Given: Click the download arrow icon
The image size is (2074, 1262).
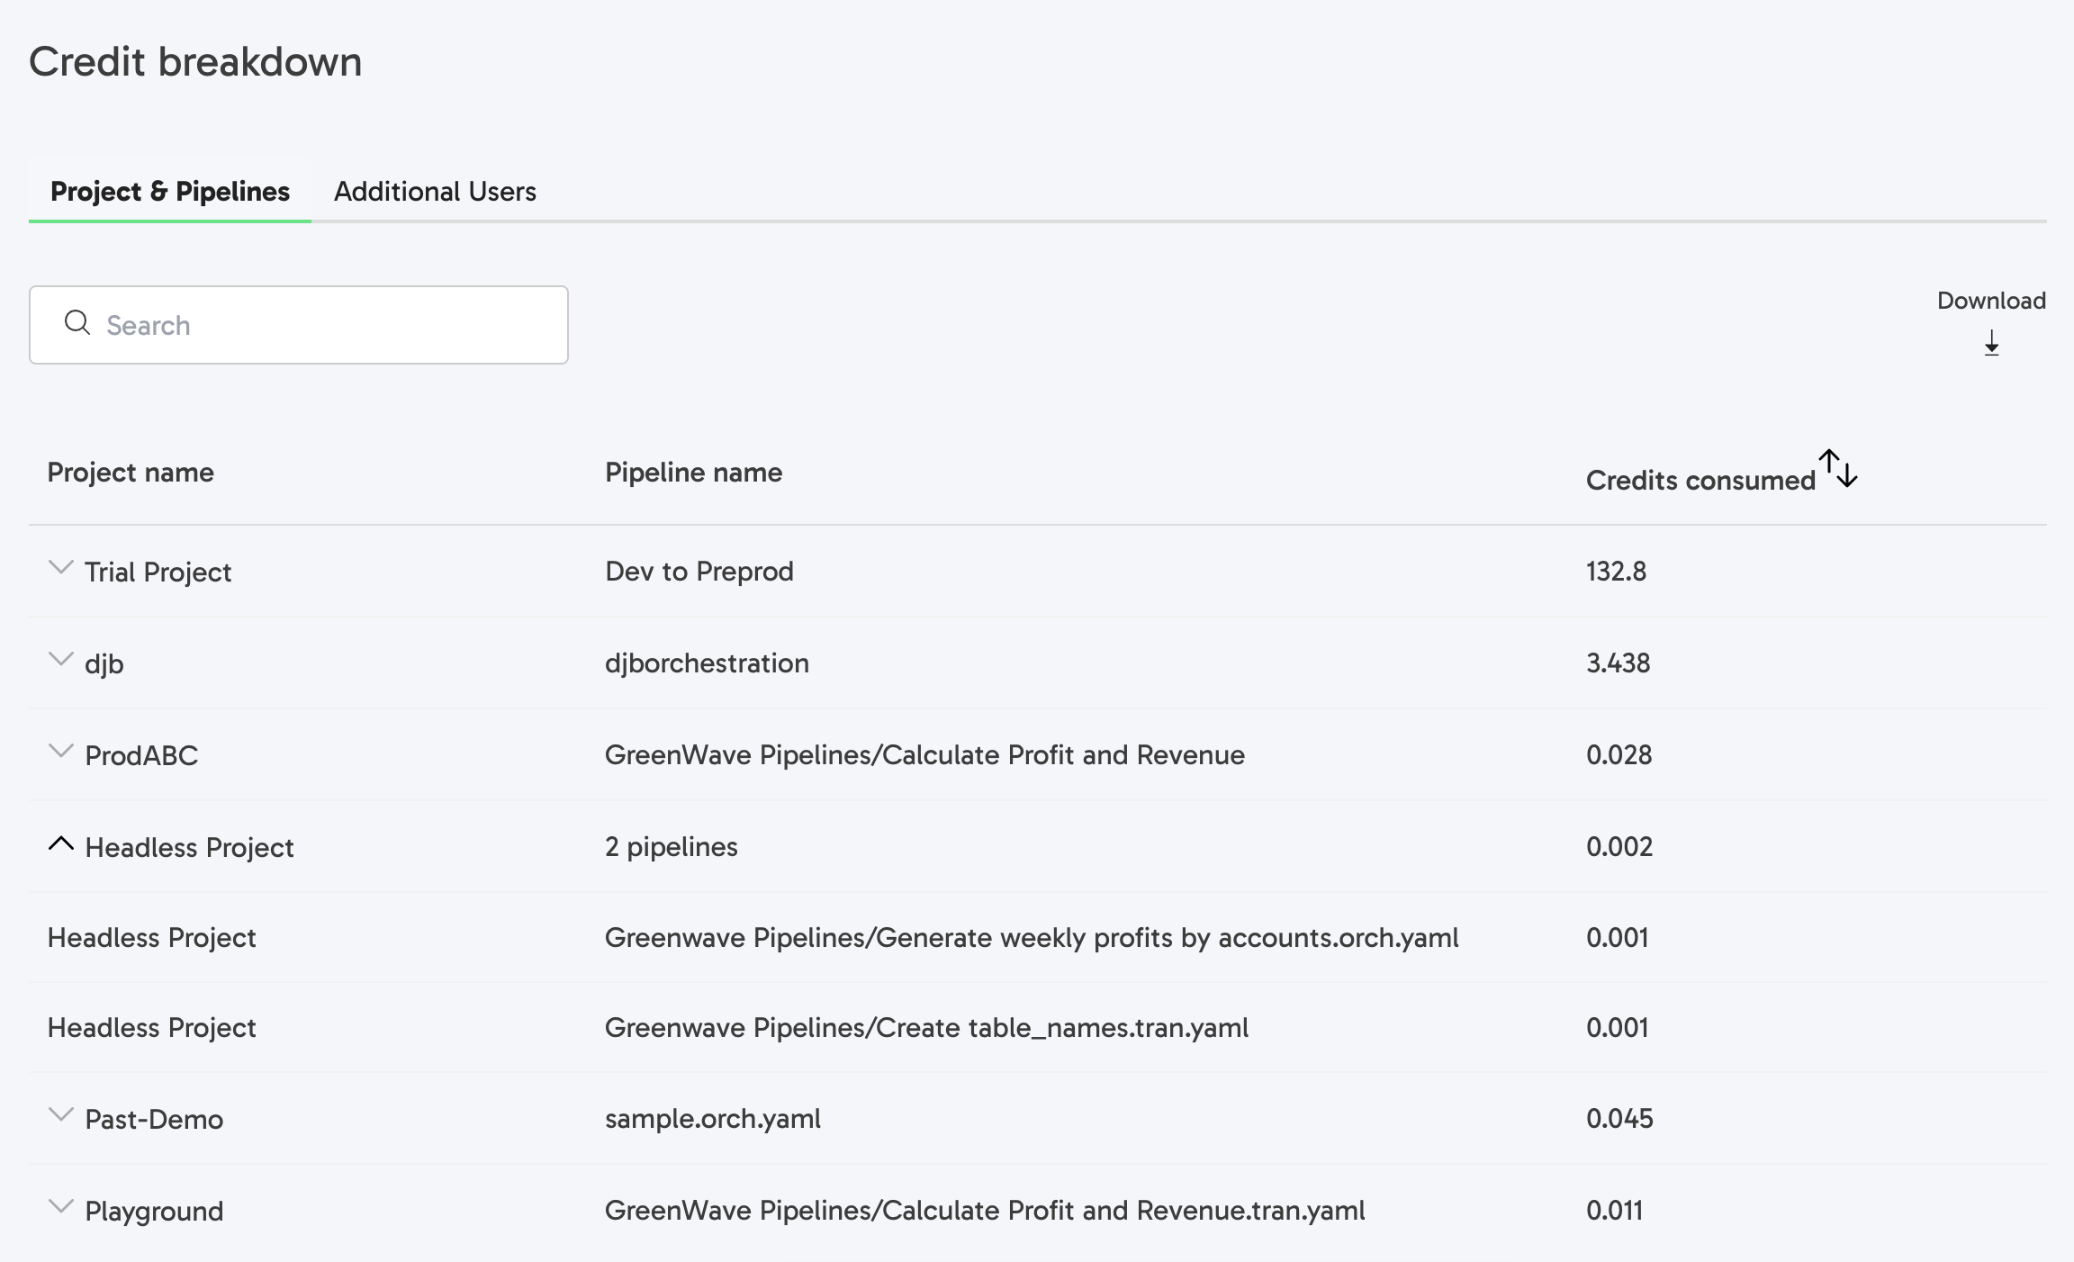Looking at the screenshot, I should pyautogui.click(x=1991, y=343).
